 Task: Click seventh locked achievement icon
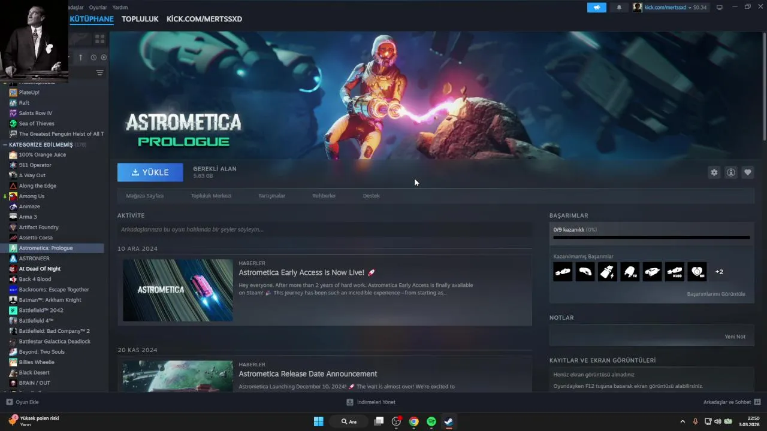pyautogui.click(x=697, y=272)
